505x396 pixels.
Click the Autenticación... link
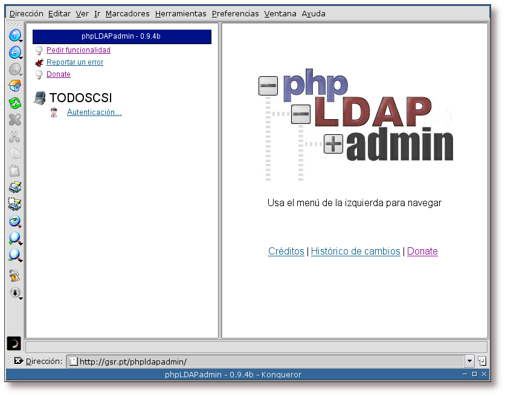94,112
